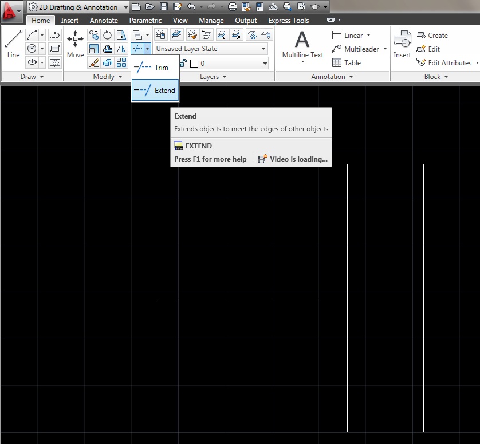Click Press F1 for more help
The image size is (480, 444).
pyautogui.click(x=211, y=159)
